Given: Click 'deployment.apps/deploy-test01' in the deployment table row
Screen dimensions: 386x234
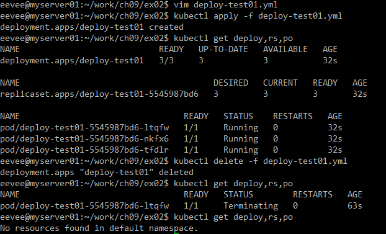Looking at the screenshot, I should [x=72, y=61].
